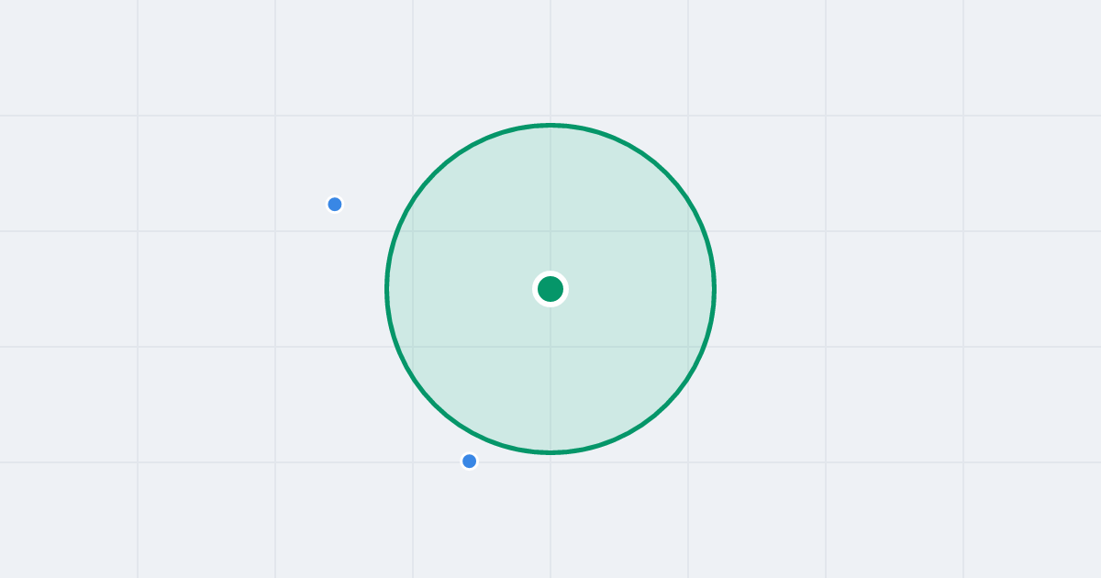This screenshot has height=578, width=1101.
Task: Click the topmost point of the green circle outline
Action: pos(550,125)
